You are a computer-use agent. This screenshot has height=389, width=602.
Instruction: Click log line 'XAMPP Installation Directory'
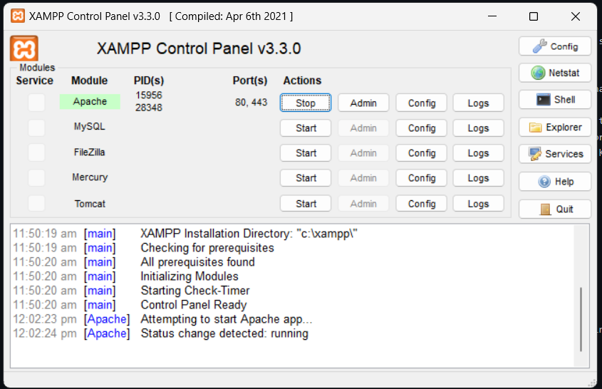click(x=249, y=234)
